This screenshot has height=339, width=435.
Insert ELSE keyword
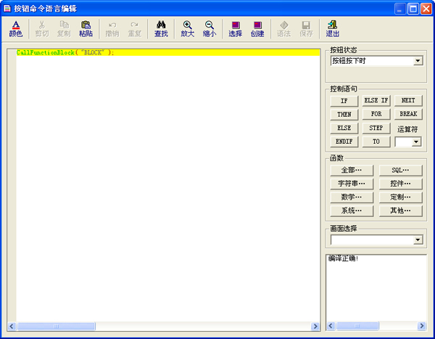(344, 128)
